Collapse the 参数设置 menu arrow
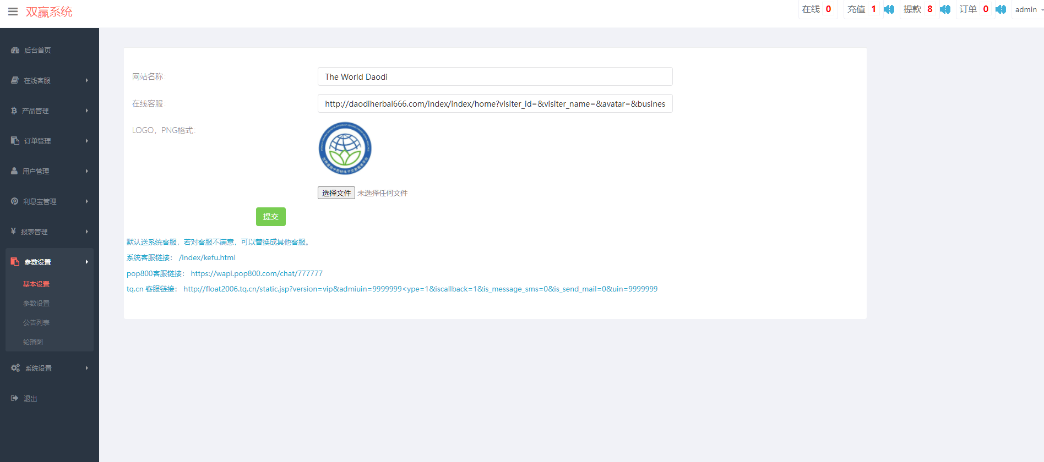Viewport: 1044px width, 462px height. pyautogui.click(x=86, y=262)
